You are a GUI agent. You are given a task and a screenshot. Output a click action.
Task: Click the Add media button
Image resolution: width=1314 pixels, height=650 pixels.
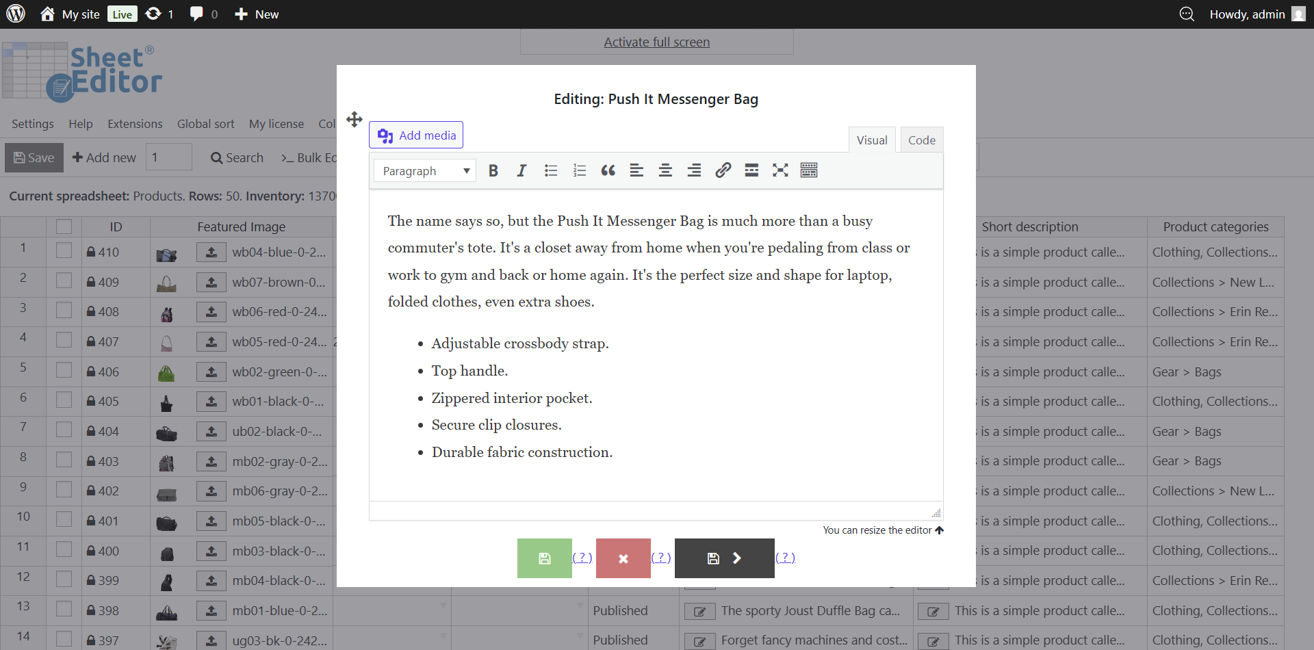tap(416, 135)
